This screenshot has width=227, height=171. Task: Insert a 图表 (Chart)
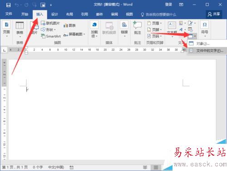69,25
